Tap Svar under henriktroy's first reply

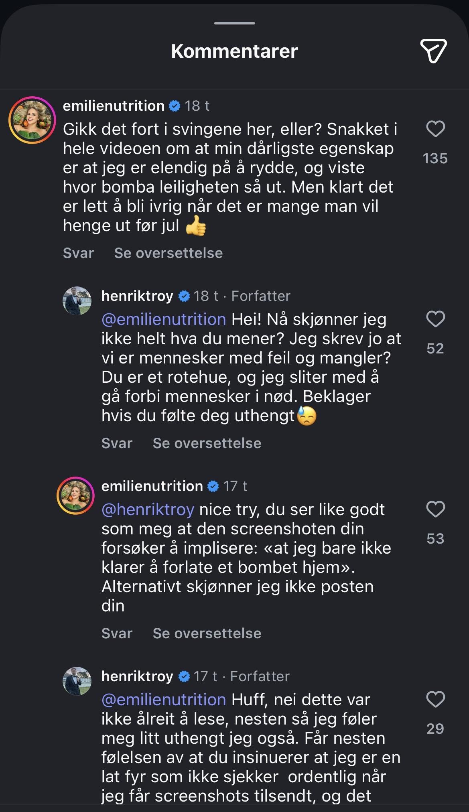(117, 443)
